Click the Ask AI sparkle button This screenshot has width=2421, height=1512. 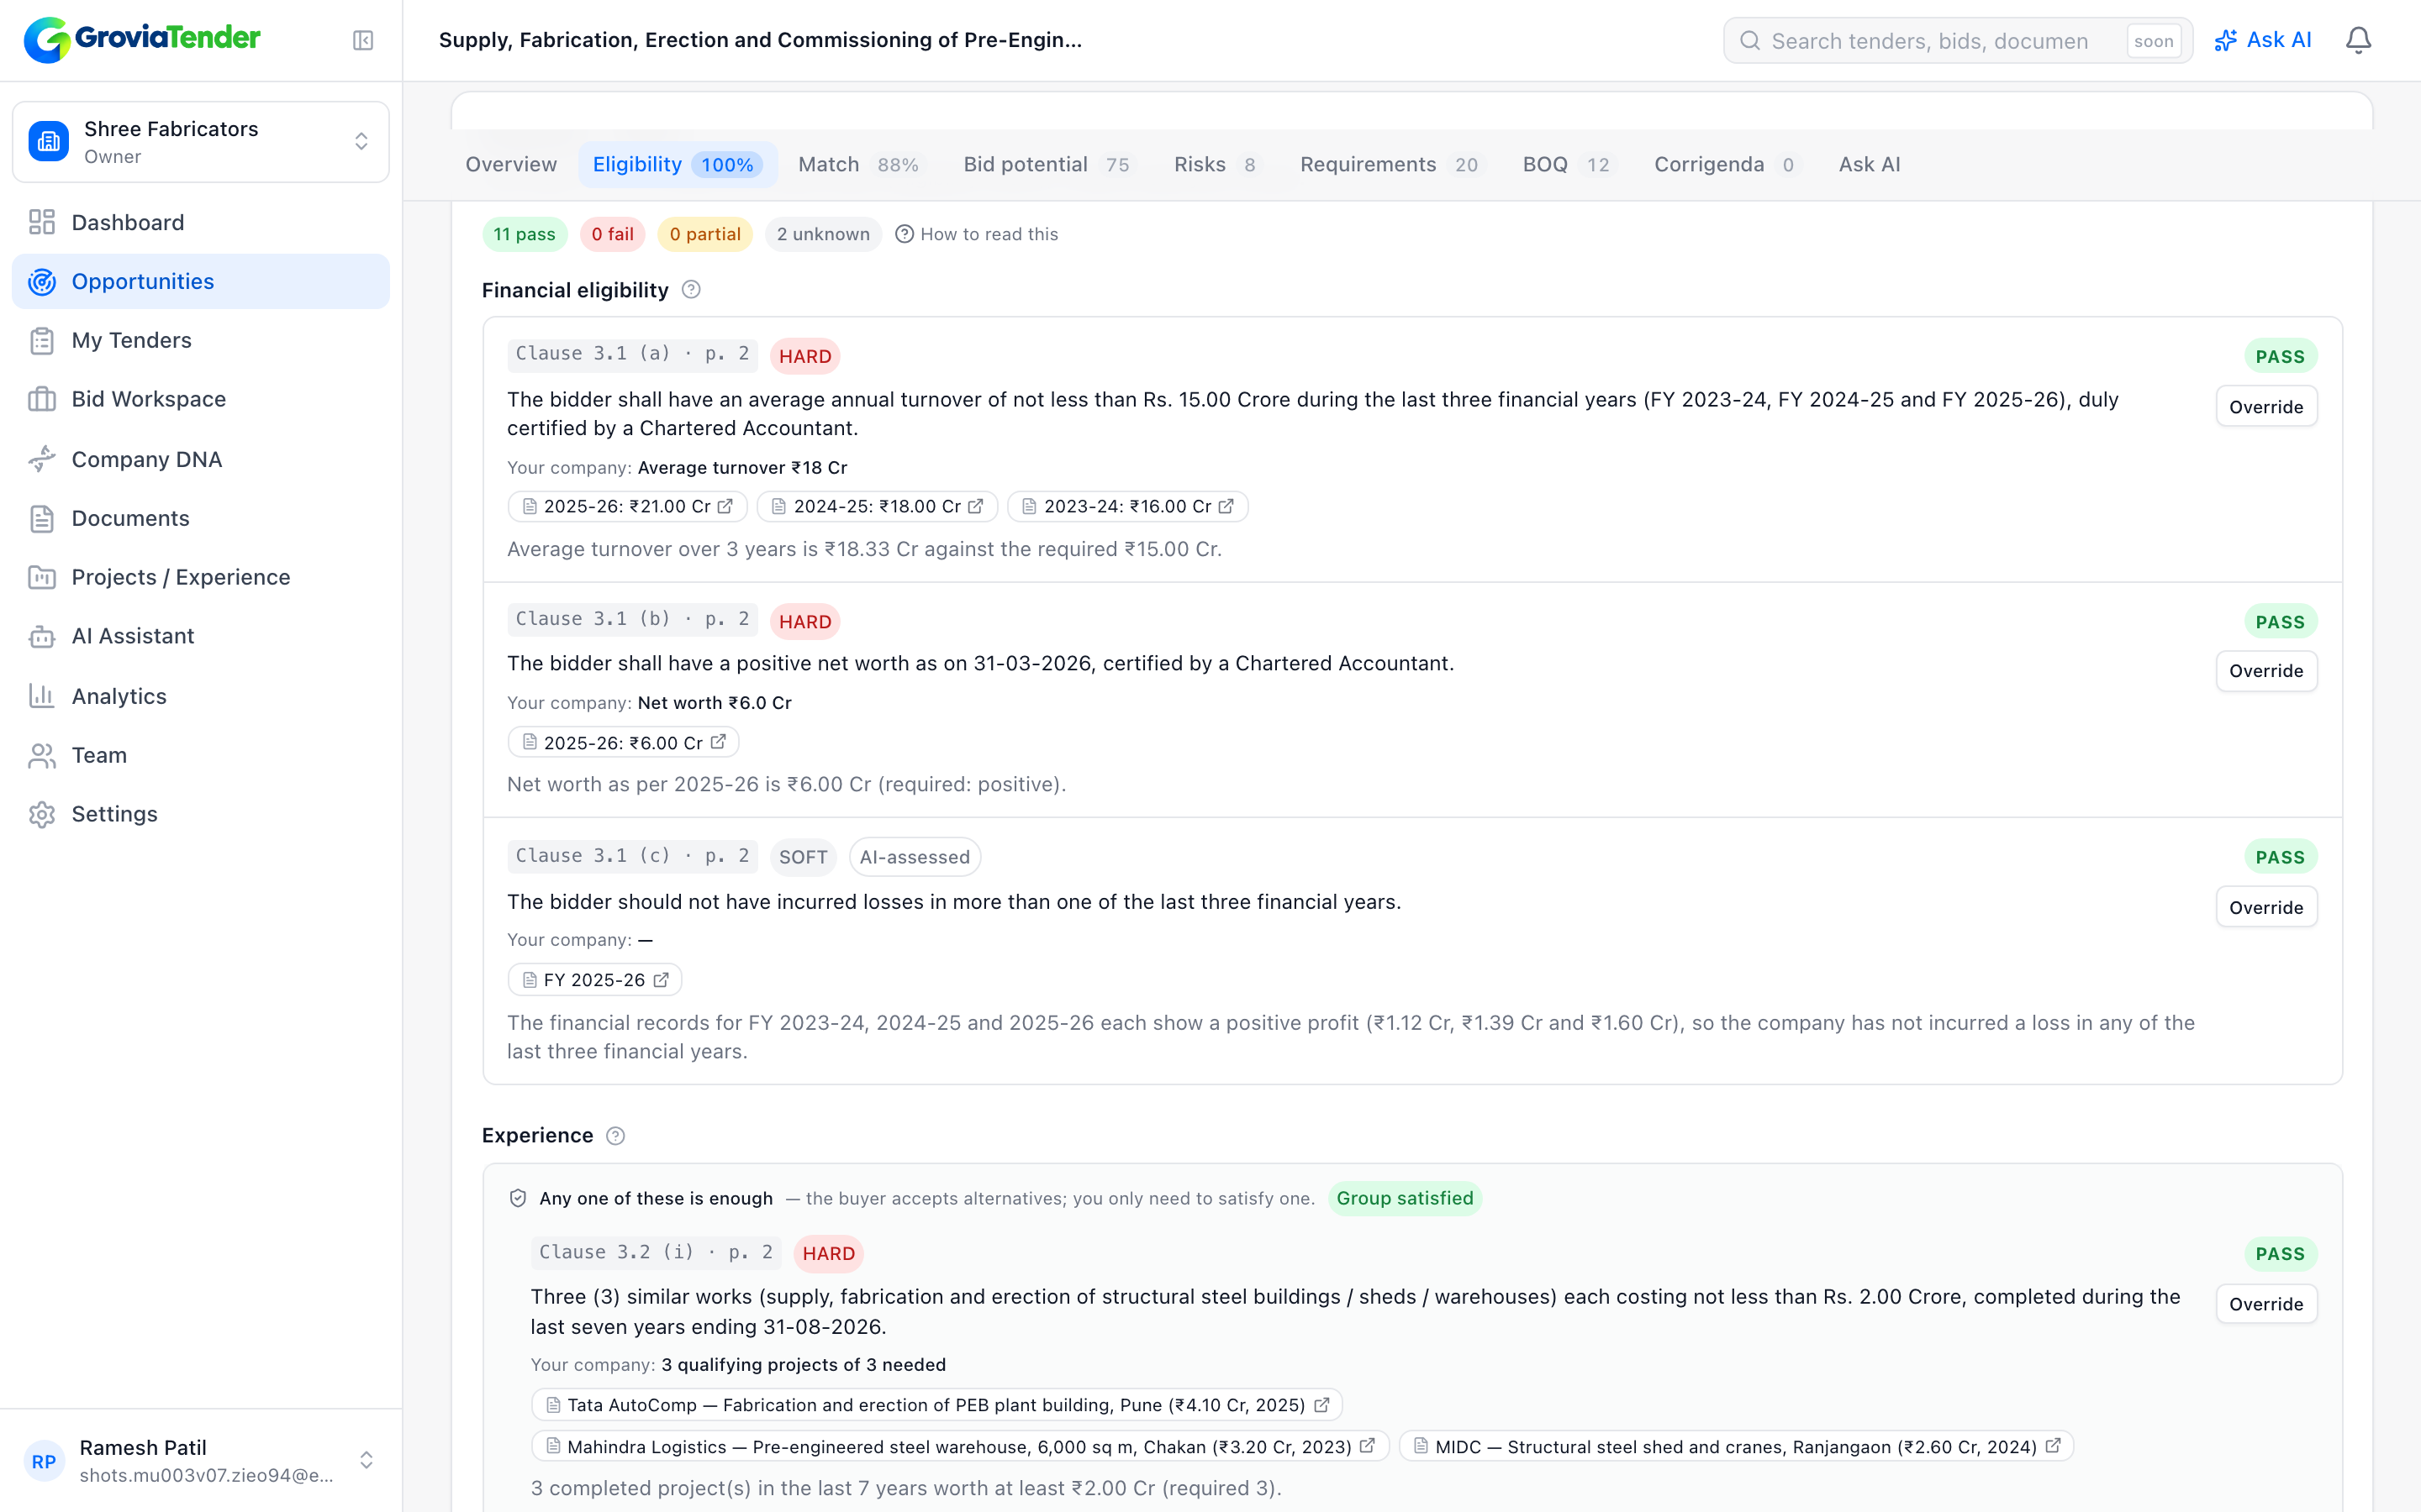2262,40
